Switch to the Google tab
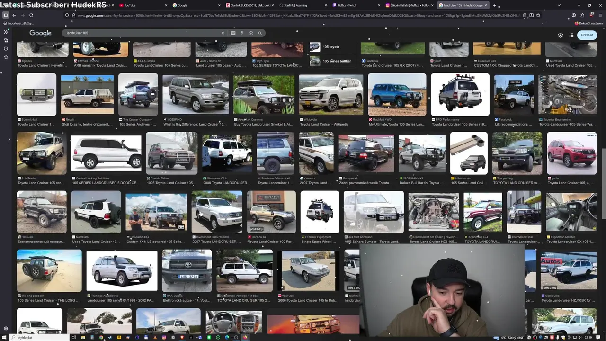 point(195,5)
